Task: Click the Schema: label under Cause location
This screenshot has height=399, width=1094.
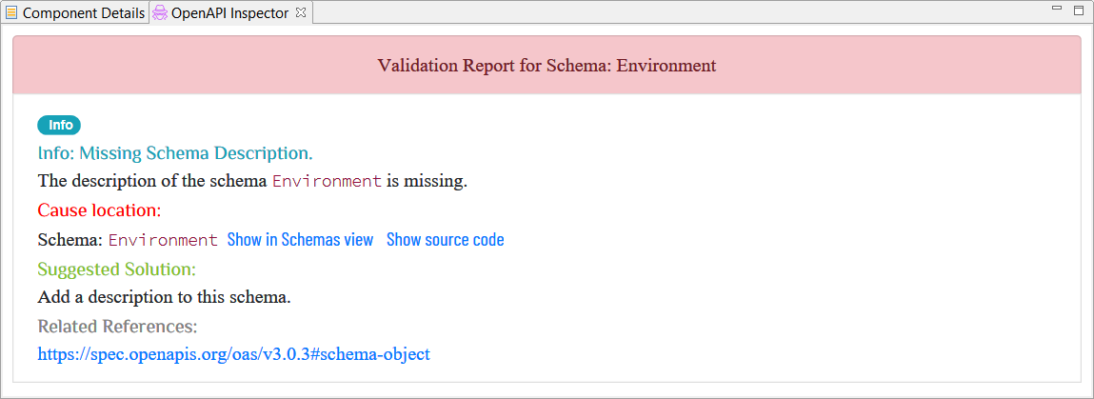Action: click(x=70, y=240)
